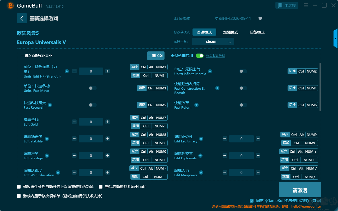338x211 pixels.
Task: Enable Fast Reform toggle
Action: [243, 105]
